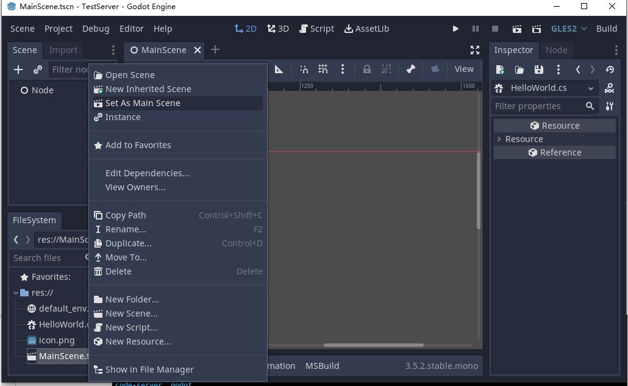Add a new scene tab
Image resolution: width=628 pixels, height=386 pixels.
[215, 49]
